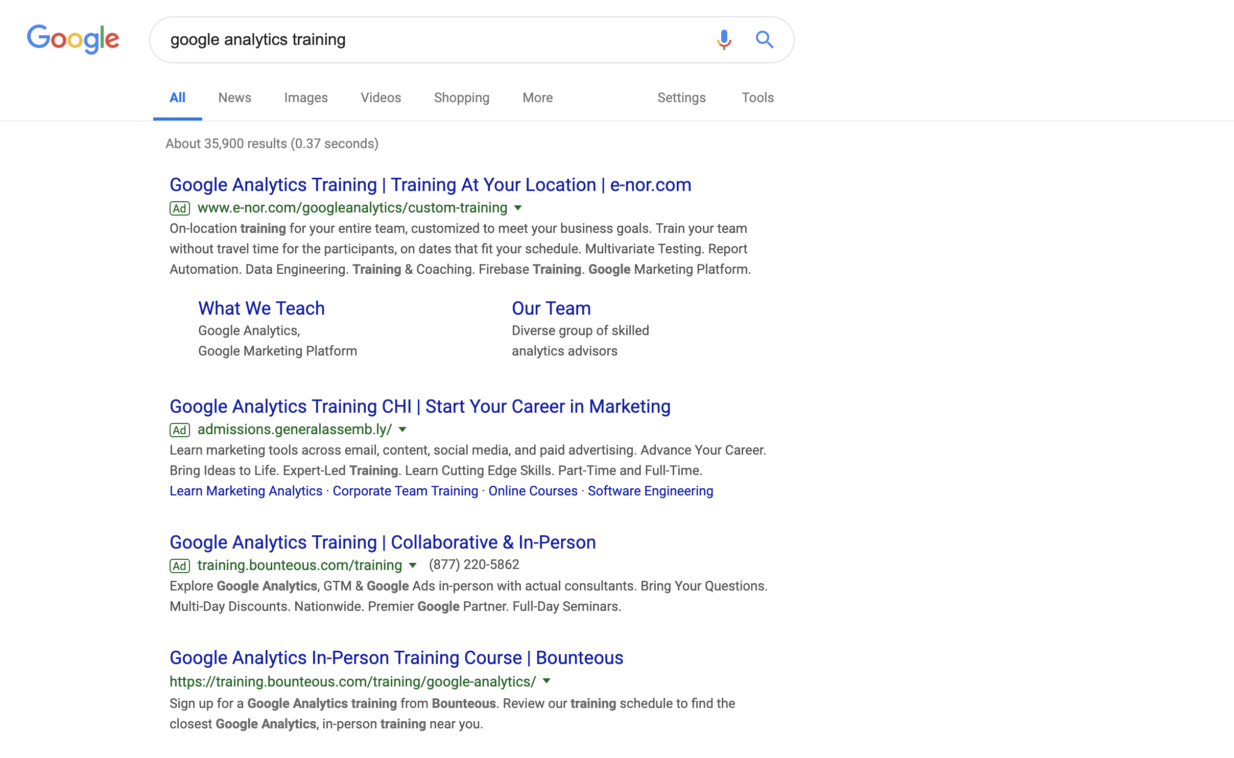
Task: Click the training.bounteous.com/training ad URL
Action: click(x=300, y=565)
